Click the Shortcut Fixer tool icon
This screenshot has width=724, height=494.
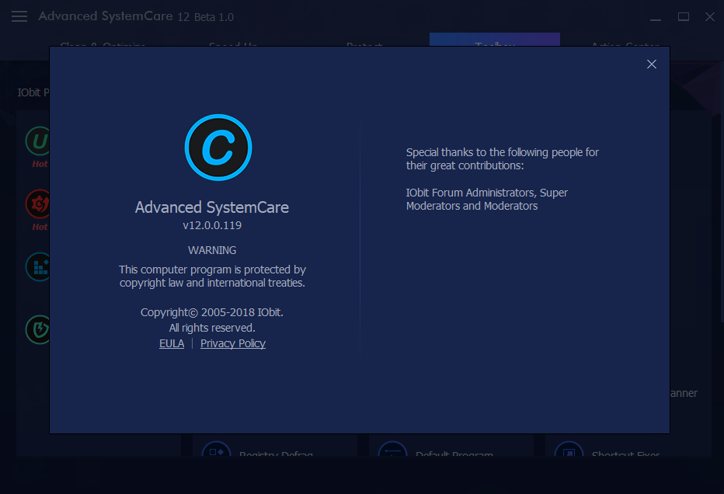tap(569, 448)
